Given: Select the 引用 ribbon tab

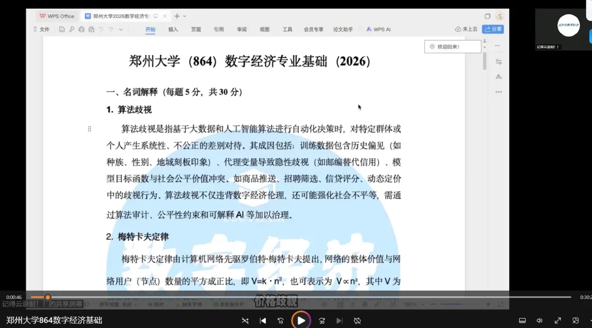Looking at the screenshot, I should click(219, 30).
